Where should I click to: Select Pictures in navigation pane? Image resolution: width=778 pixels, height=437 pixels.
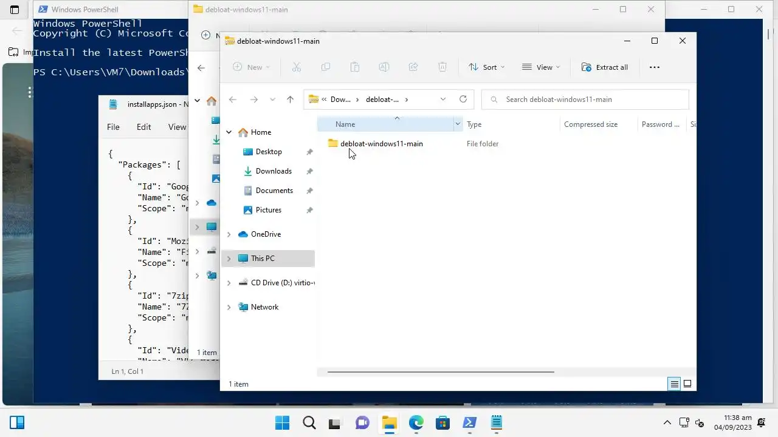click(269, 210)
